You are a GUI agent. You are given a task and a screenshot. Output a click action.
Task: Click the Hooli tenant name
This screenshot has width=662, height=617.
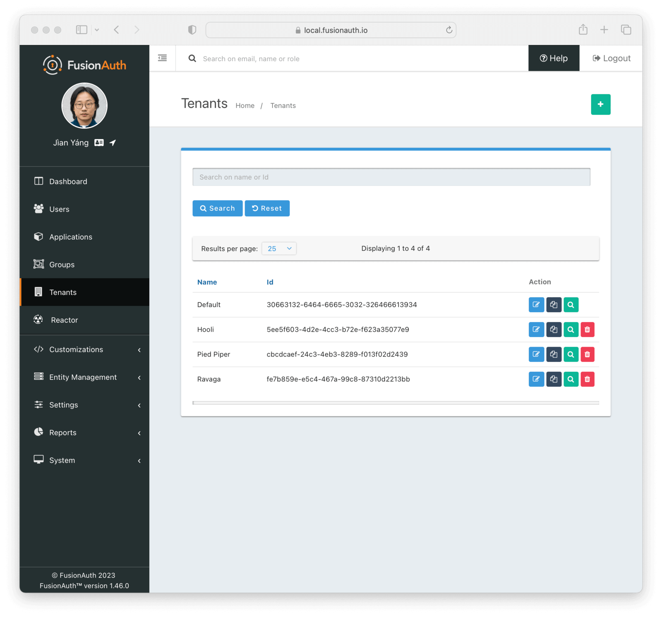[206, 330]
